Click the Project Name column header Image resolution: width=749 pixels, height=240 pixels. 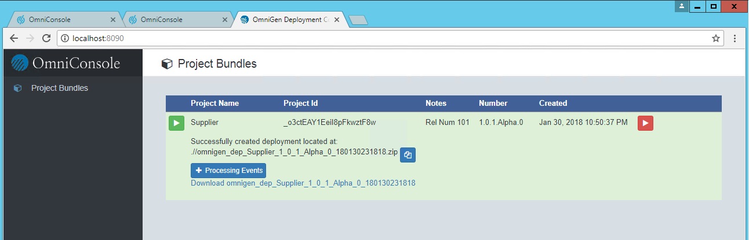pyautogui.click(x=214, y=103)
